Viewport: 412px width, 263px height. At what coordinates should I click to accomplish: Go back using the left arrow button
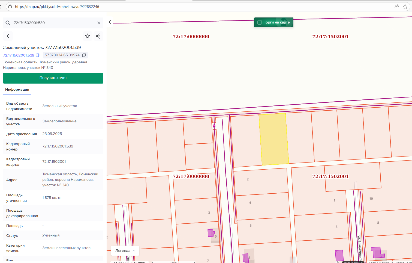[x=8, y=36]
